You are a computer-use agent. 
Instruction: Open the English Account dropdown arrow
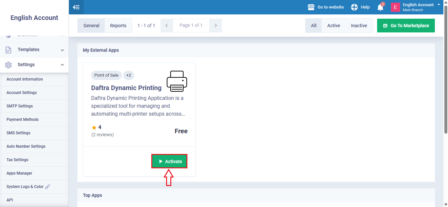439,5
